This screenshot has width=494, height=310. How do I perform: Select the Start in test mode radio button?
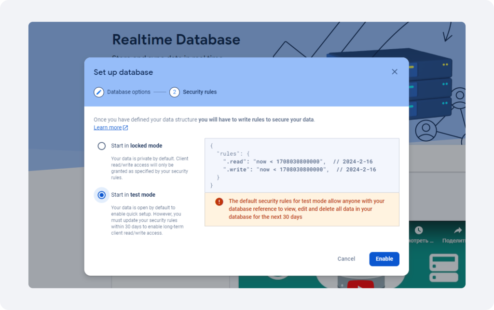[x=101, y=195]
